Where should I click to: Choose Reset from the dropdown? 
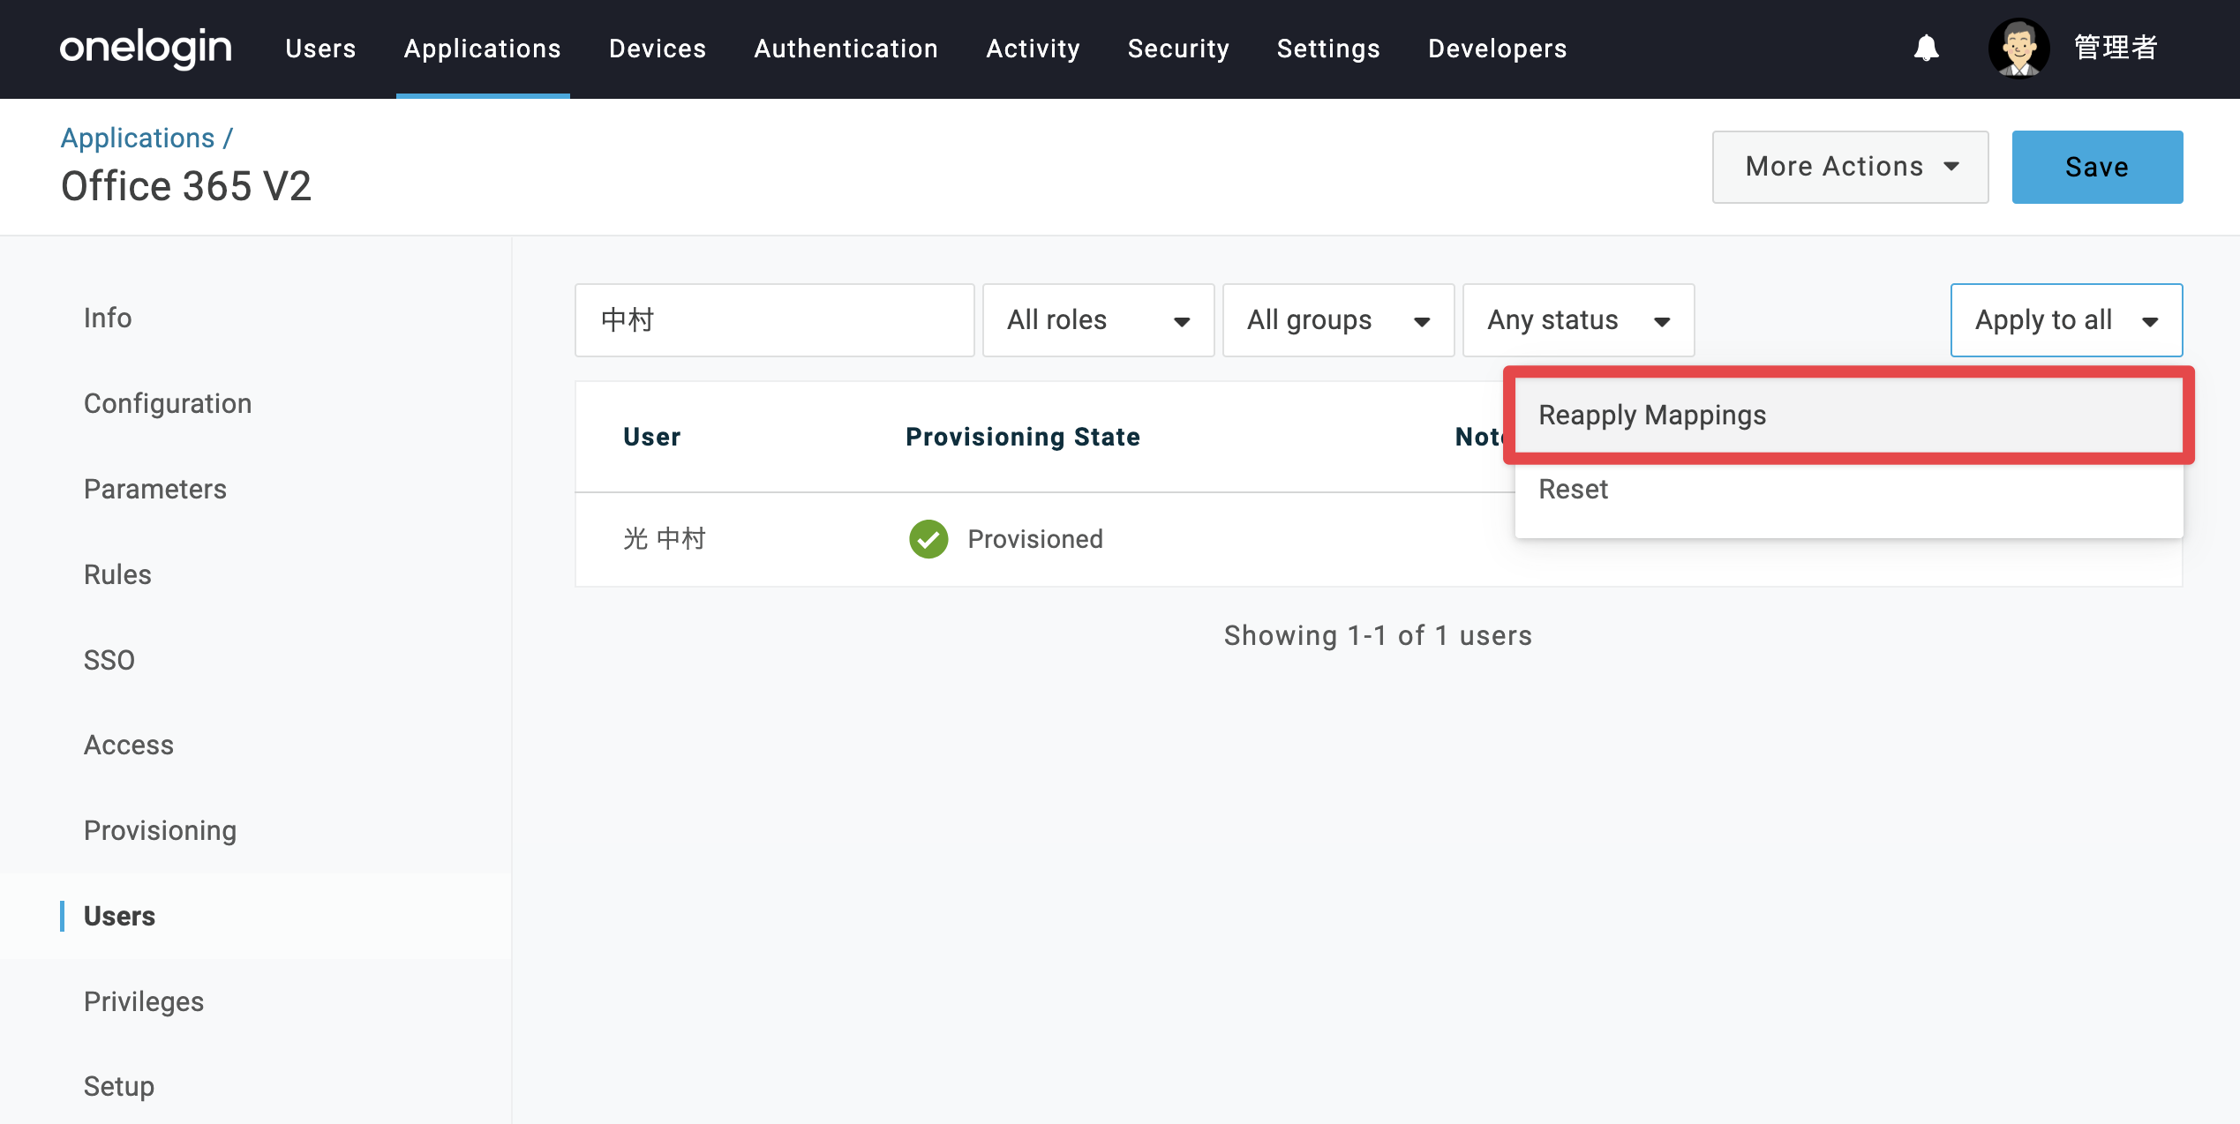click(1849, 489)
